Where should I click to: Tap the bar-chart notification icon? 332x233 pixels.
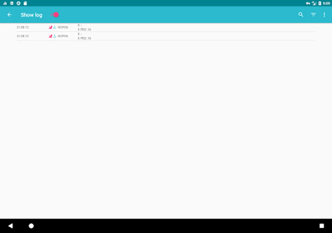tap(5, 3)
